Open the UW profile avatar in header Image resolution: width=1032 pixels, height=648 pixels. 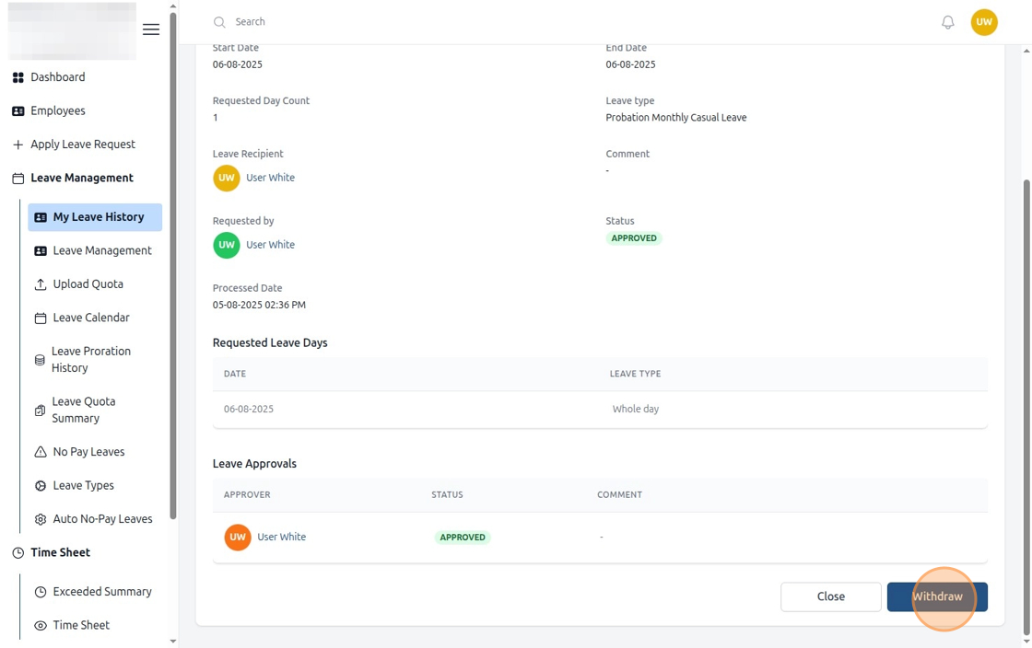[x=984, y=22]
